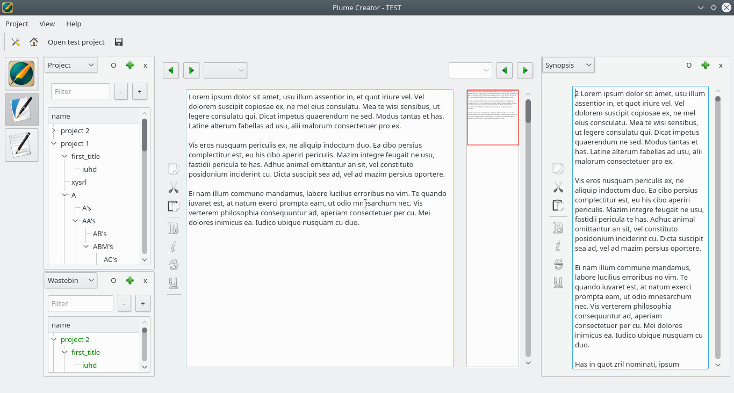Open the blue notebook pen sidebar icon

coord(21,109)
